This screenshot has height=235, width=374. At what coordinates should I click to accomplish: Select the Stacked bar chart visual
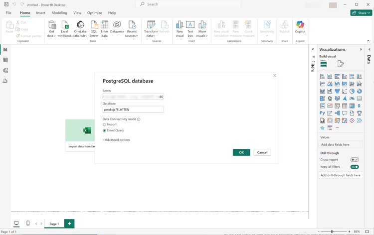(x=322, y=77)
